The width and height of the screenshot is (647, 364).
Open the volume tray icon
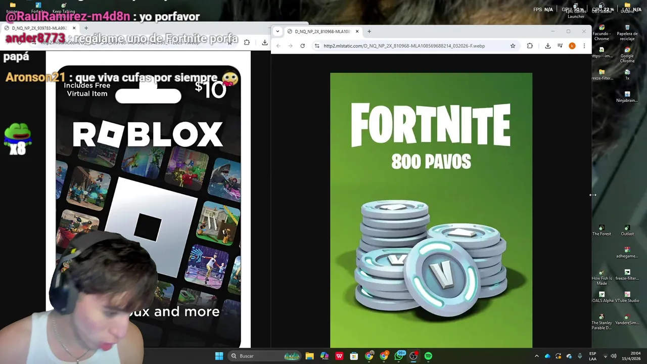point(614,356)
